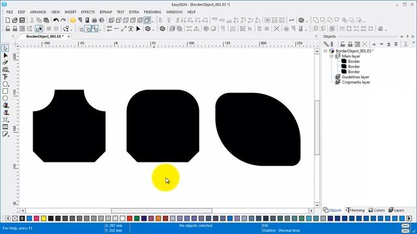Viewport: 417px width, 234px height.
Task: Open the EXTRA menu
Action: click(x=134, y=12)
